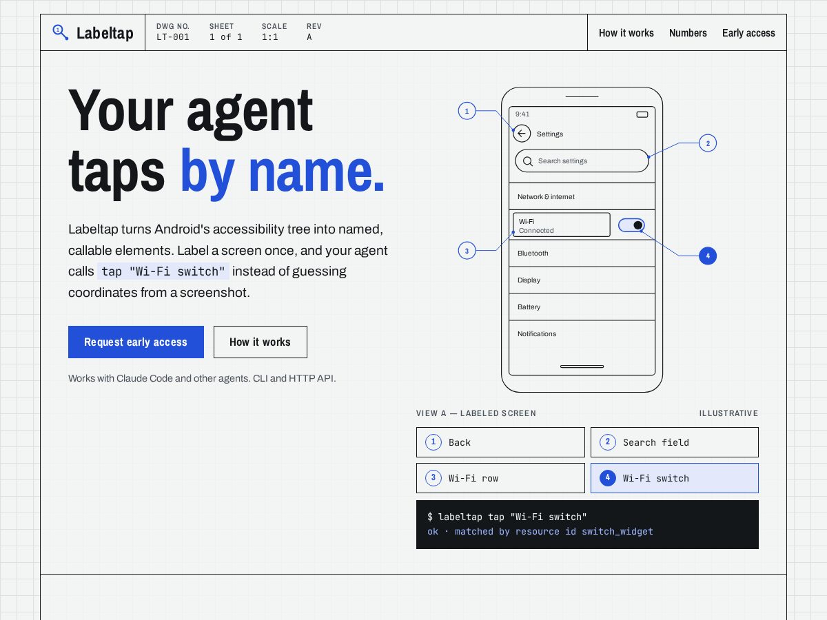
Task: Click the number 3 badge in the Wi-Fi row card
Action: pos(433,478)
